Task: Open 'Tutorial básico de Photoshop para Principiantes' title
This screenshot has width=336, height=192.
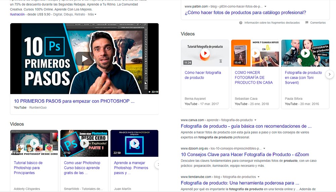Action: tap(28, 168)
